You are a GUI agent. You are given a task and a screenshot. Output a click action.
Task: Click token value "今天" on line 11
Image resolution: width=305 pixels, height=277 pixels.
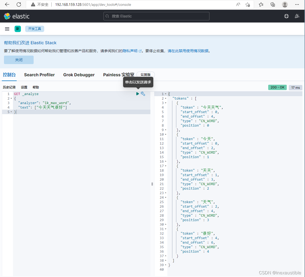pyautogui.click(x=207, y=139)
